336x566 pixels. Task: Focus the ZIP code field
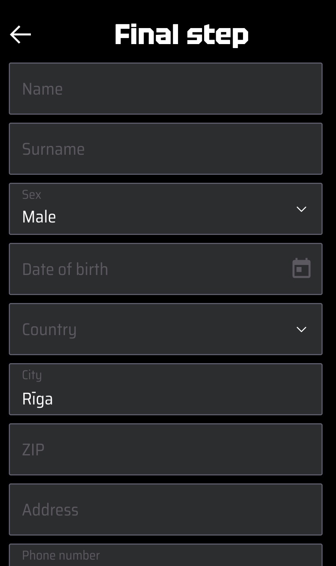point(165,449)
